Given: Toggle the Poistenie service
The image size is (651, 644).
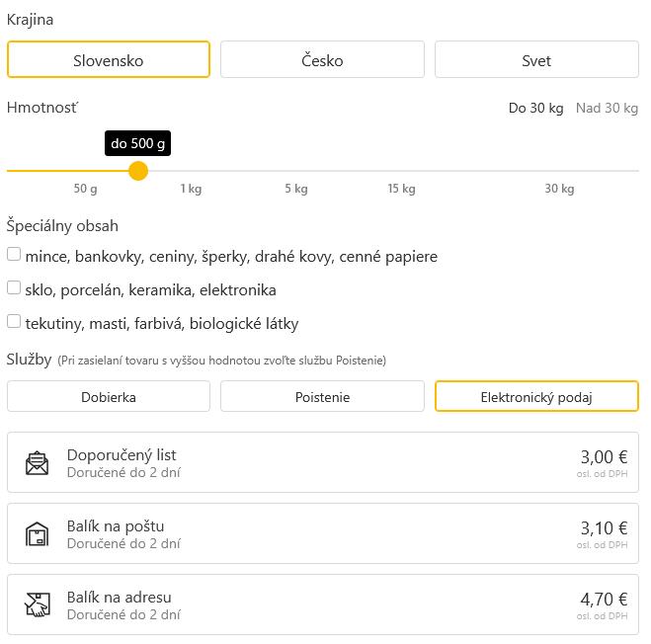Looking at the screenshot, I should pyautogui.click(x=322, y=397).
